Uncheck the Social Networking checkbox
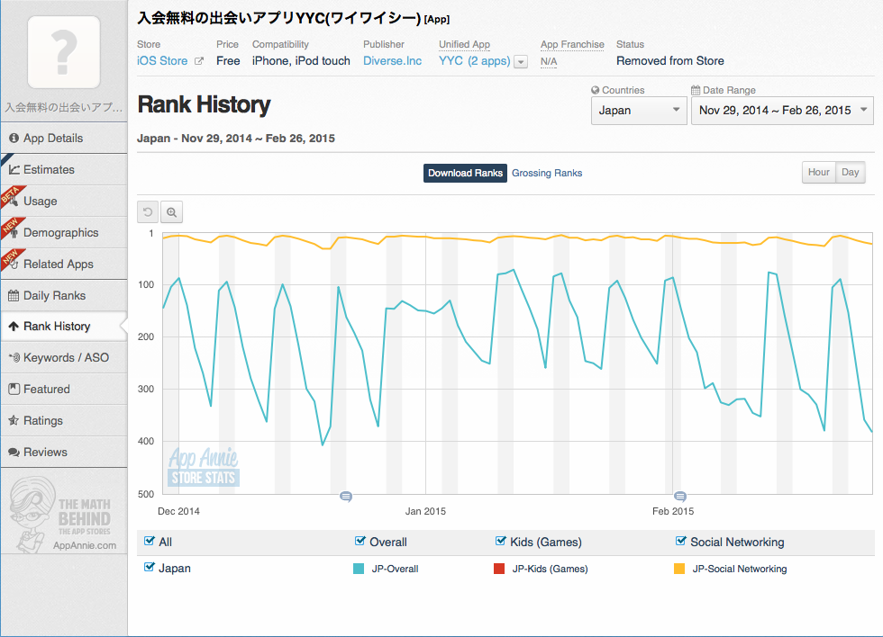883x637 pixels. pyautogui.click(x=681, y=542)
